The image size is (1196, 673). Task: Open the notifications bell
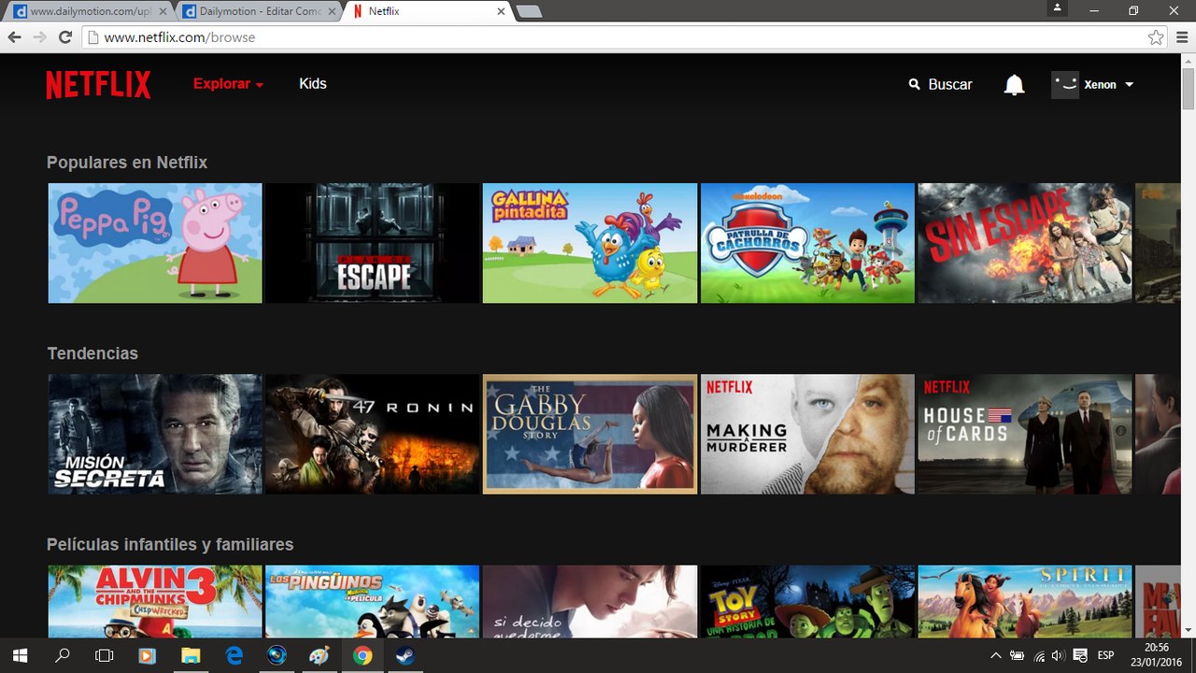point(1014,84)
